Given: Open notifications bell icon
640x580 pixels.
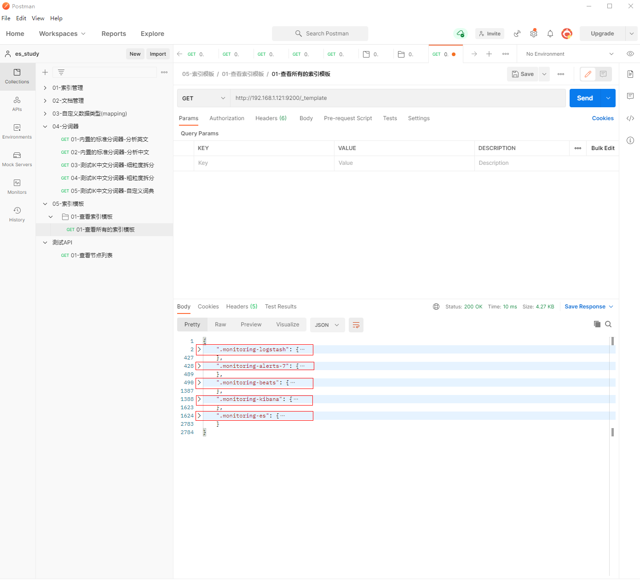Looking at the screenshot, I should [550, 34].
